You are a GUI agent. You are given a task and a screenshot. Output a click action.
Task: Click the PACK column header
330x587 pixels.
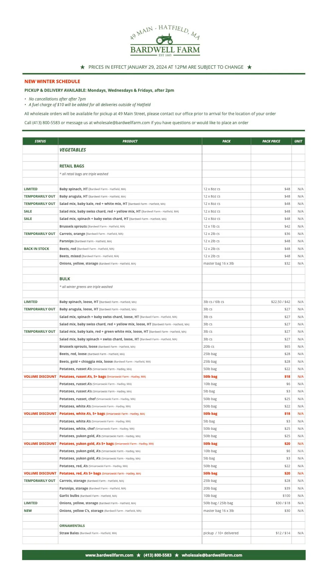[226, 141]
